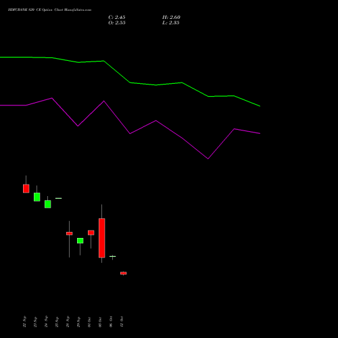Click the green candle for 29 Sep
Image resolution: width=338 pixels, height=338 pixels.
click(80, 241)
